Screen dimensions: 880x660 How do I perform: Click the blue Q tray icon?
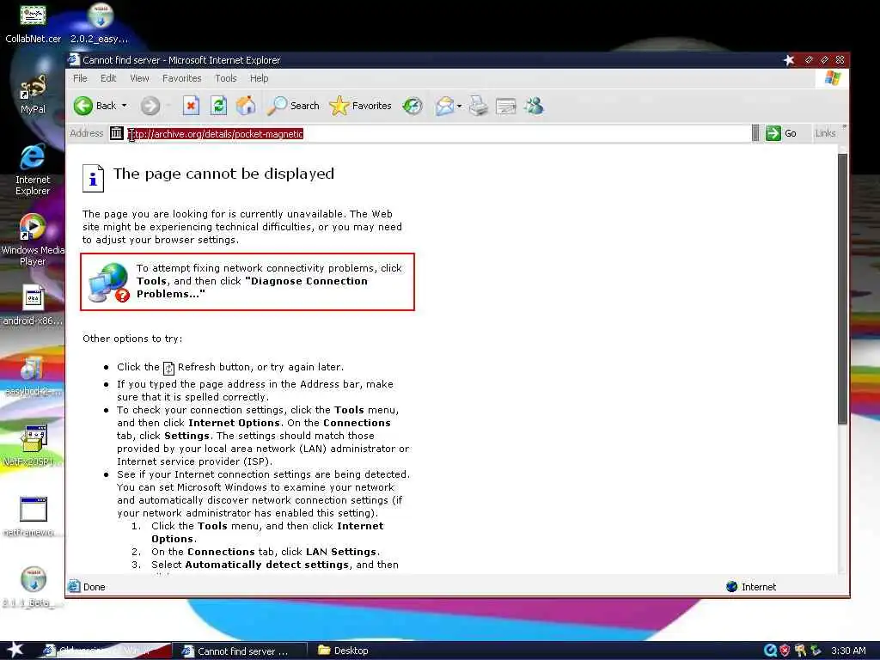[770, 651]
